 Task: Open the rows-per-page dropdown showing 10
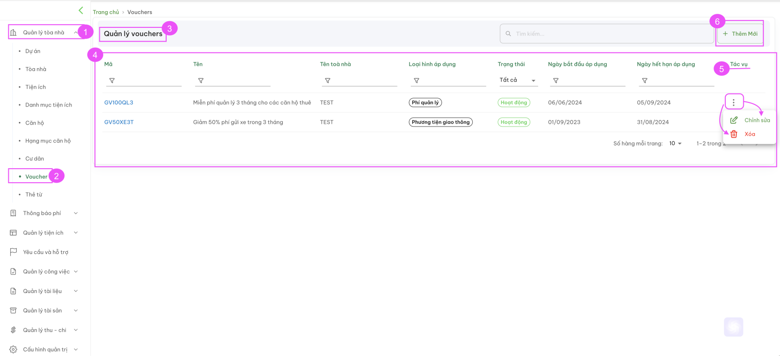(676, 144)
